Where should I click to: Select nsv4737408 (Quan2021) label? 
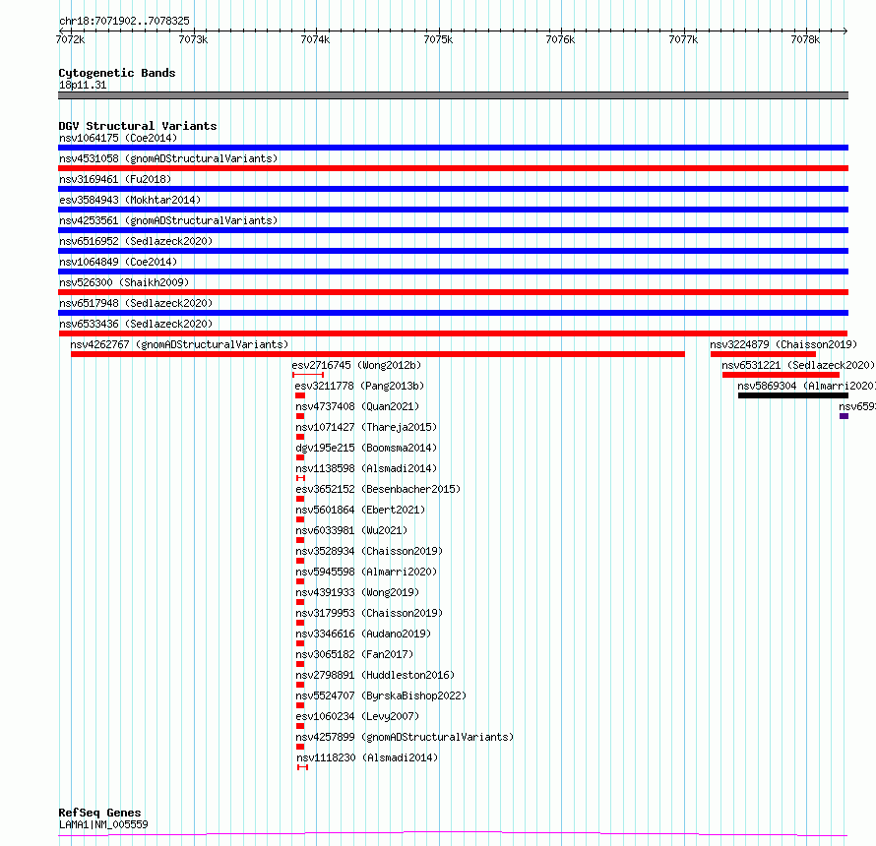point(357,406)
